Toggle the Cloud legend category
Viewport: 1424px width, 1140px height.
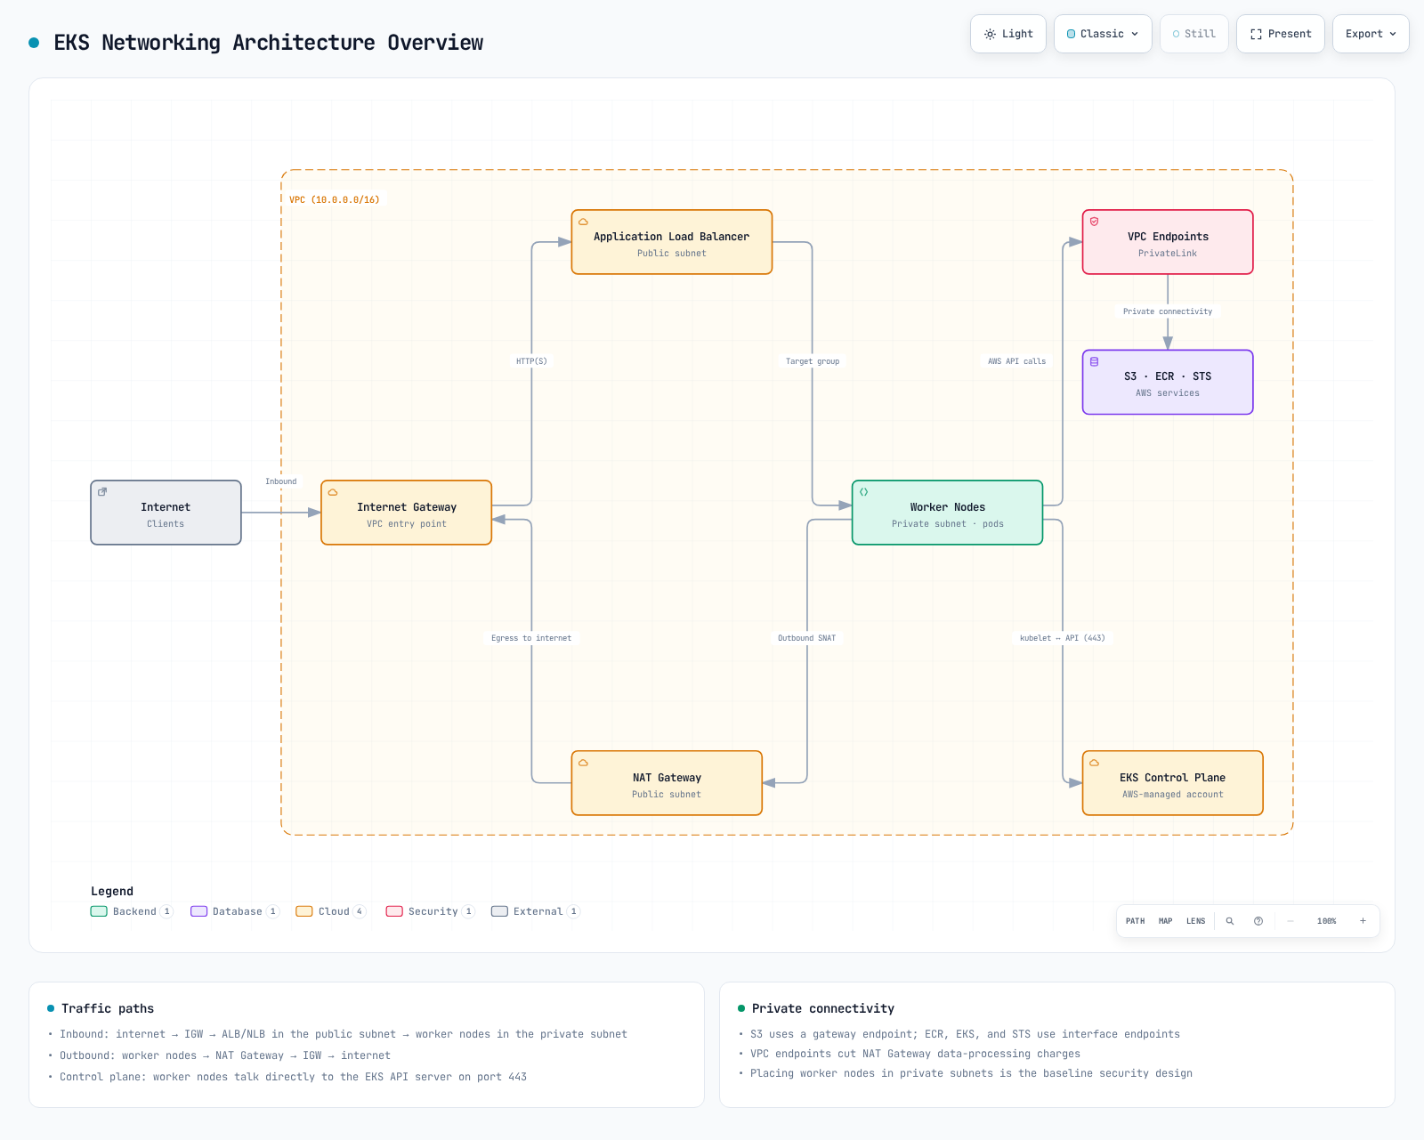pos(331,911)
